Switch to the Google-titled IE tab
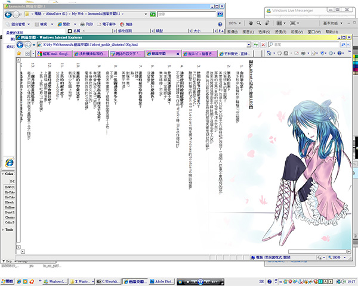The width and height of the screenshot is (358, 286). click(54, 54)
